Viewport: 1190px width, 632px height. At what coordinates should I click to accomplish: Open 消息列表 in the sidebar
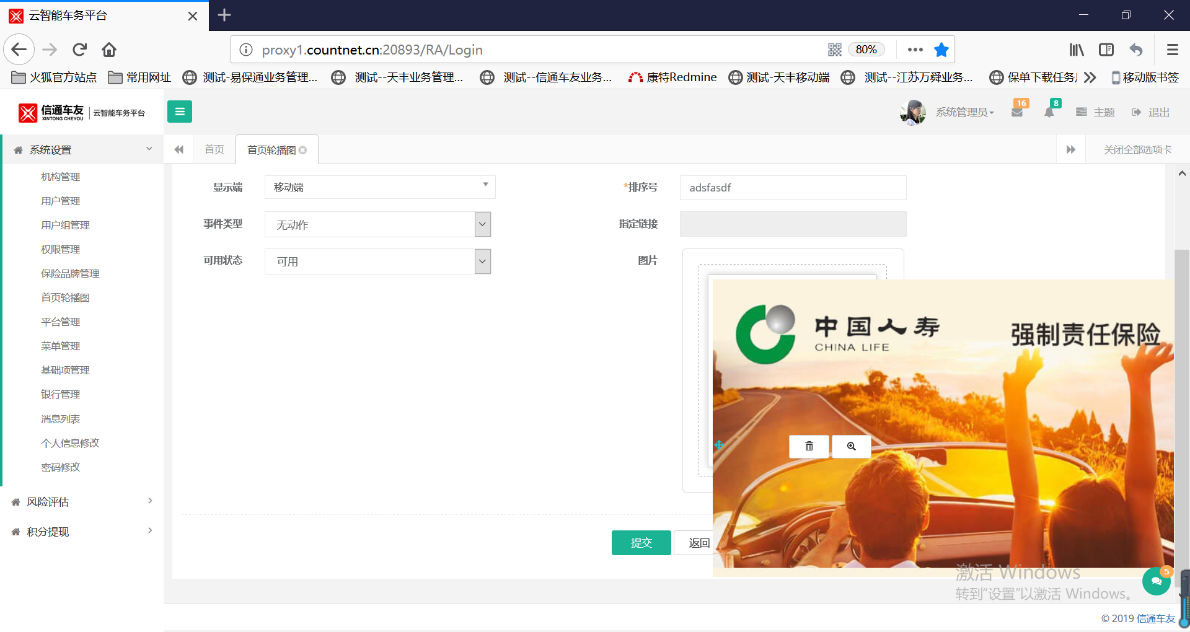pyautogui.click(x=61, y=419)
